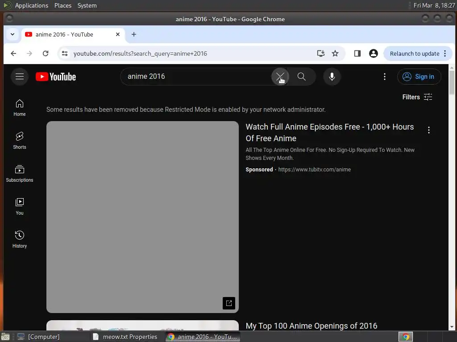
Task: Click the address bar URL
Action: point(140,53)
